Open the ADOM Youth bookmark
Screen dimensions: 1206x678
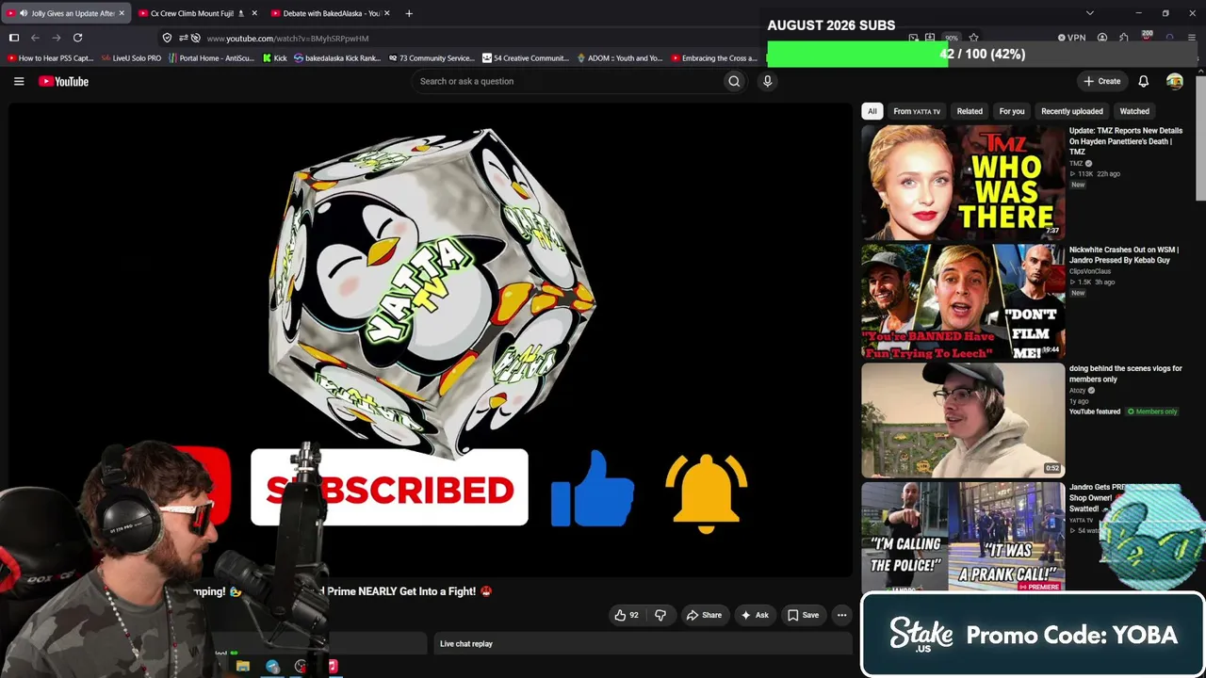click(620, 58)
